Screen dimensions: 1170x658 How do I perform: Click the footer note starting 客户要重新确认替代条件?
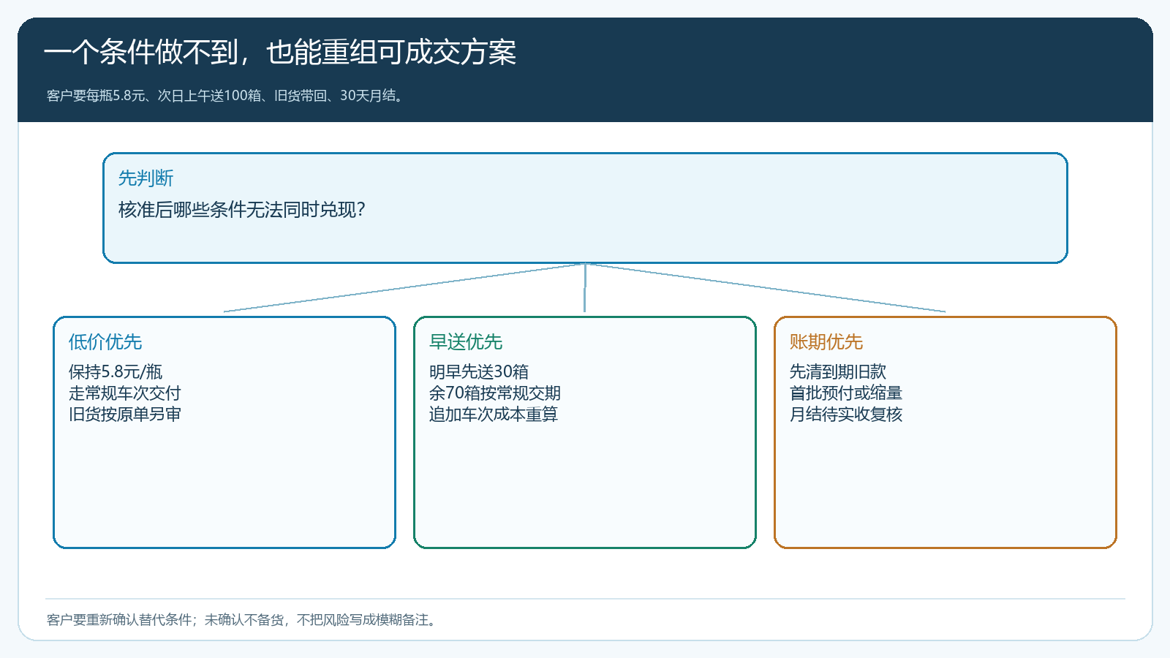click(243, 620)
